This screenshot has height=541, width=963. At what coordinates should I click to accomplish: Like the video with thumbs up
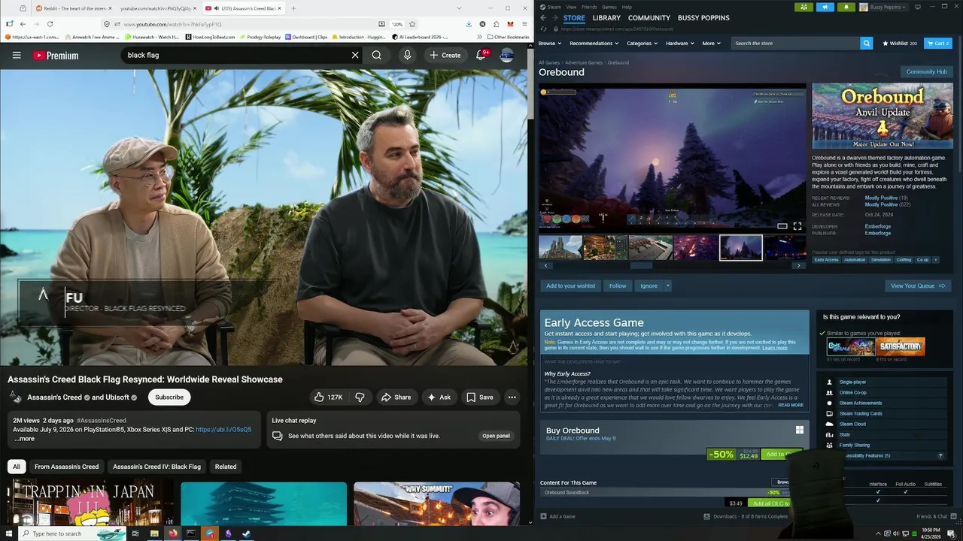click(x=328, y=397)
